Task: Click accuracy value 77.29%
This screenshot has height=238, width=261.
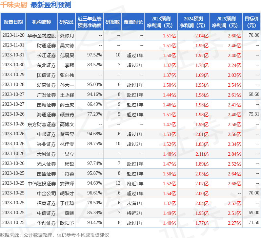Action: pos(95,114)
